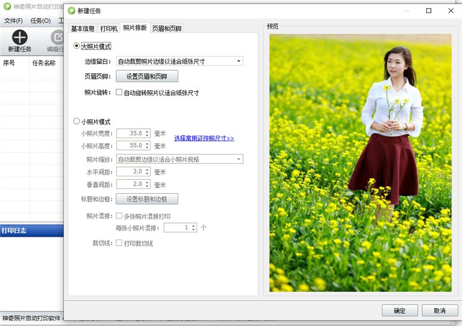Switch to the 基本信息 tab

point(83,28)
